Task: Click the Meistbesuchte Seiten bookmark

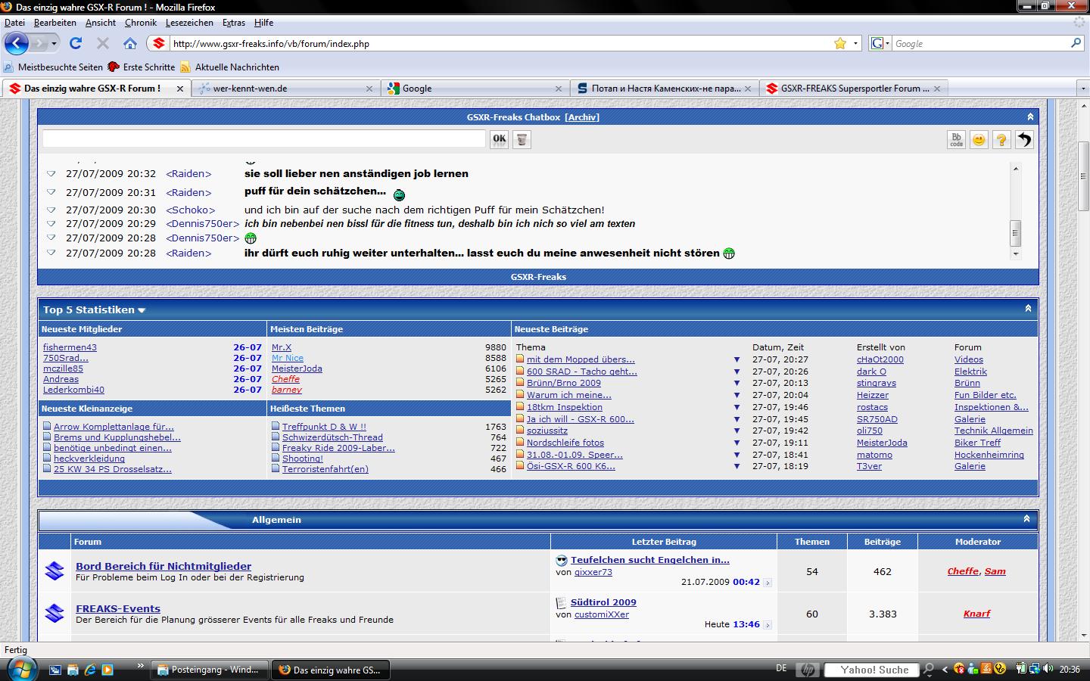Action: pos(53,67)
